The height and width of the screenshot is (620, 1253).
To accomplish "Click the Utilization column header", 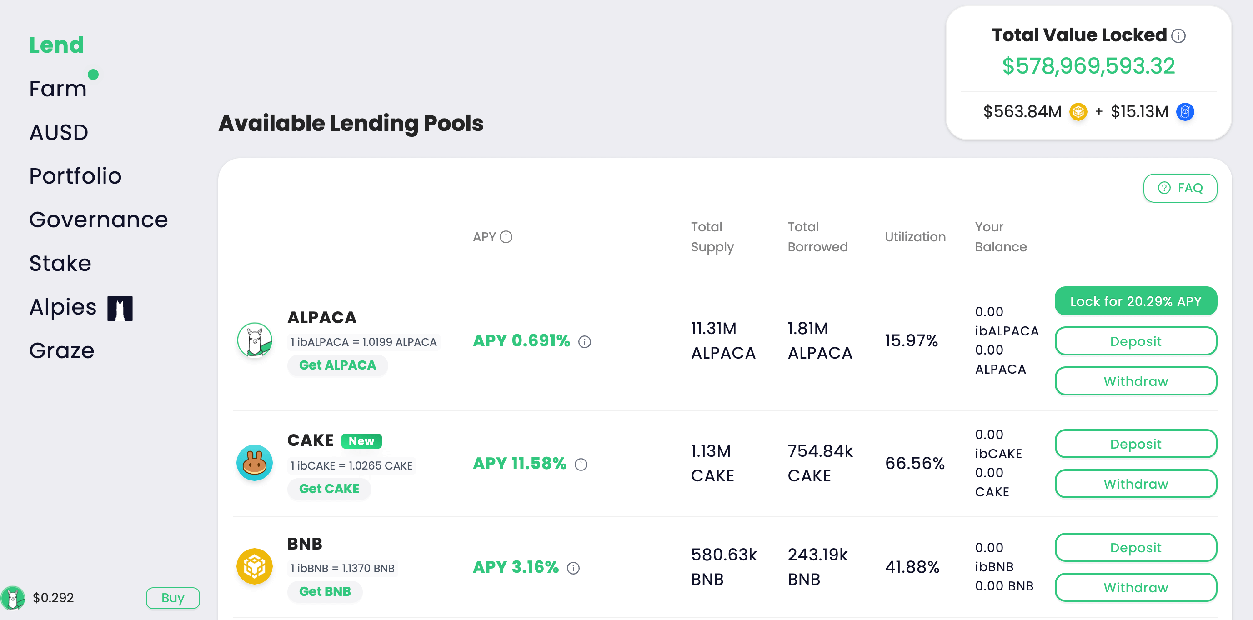I will (x=915, y=237).
